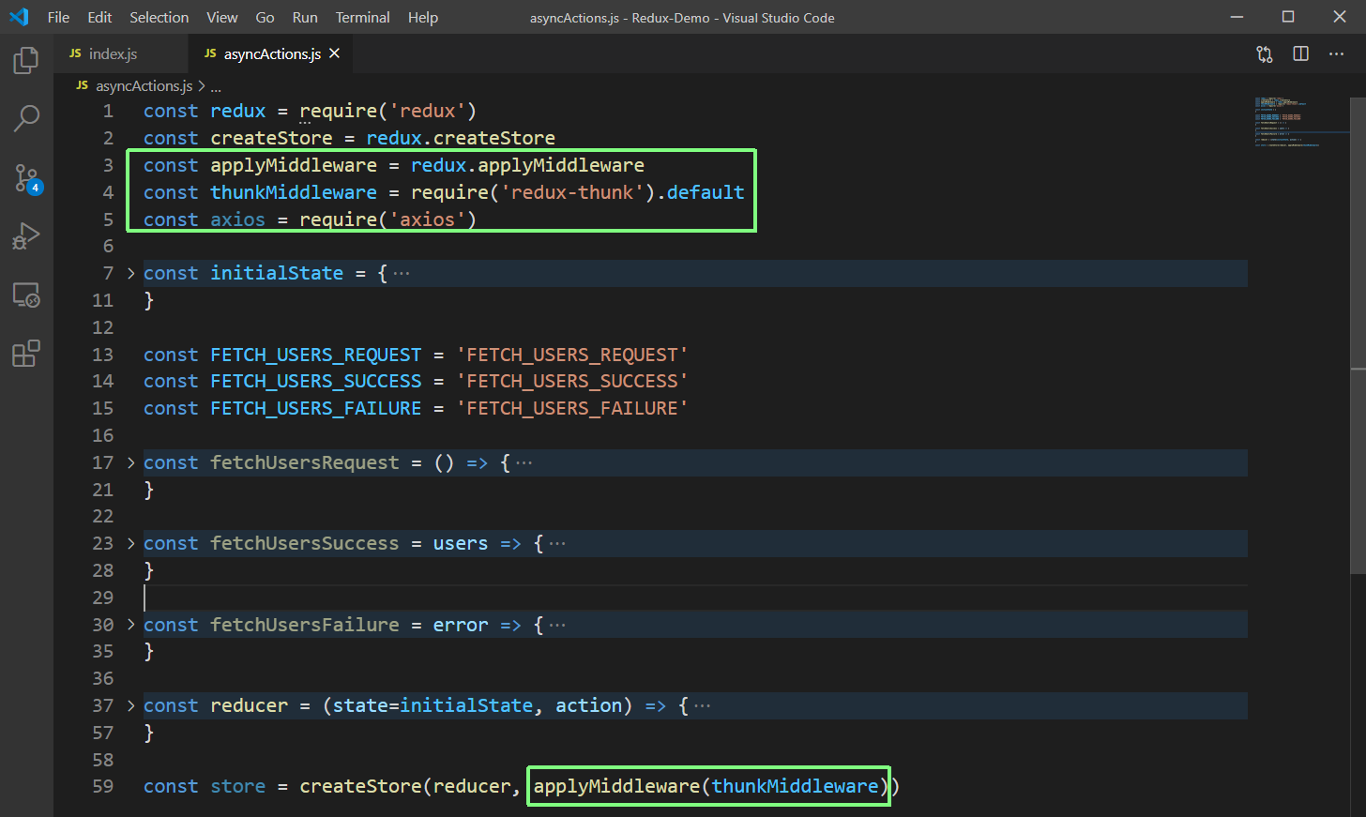Open the Run menu
1366x817 pixels.
[x=305, y=17]
